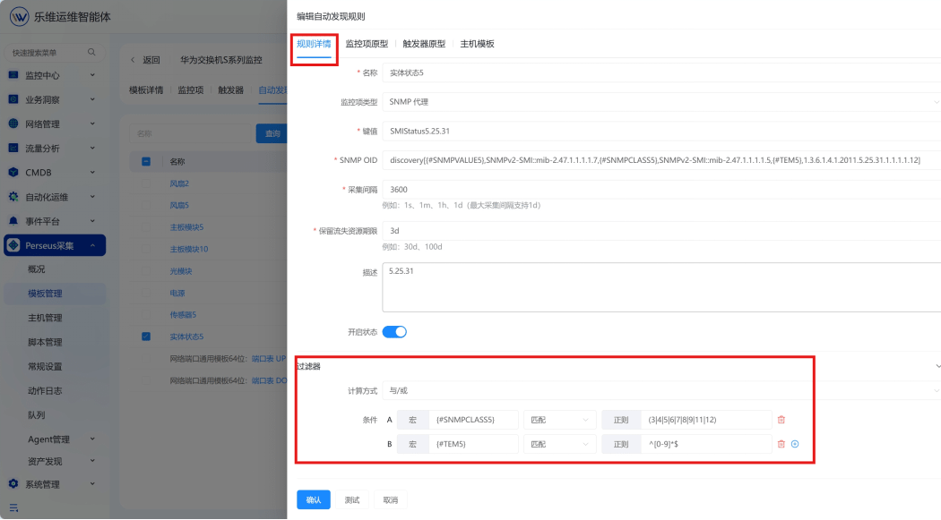
Task: Click the 描述 text area
Action: click(661, 287)
